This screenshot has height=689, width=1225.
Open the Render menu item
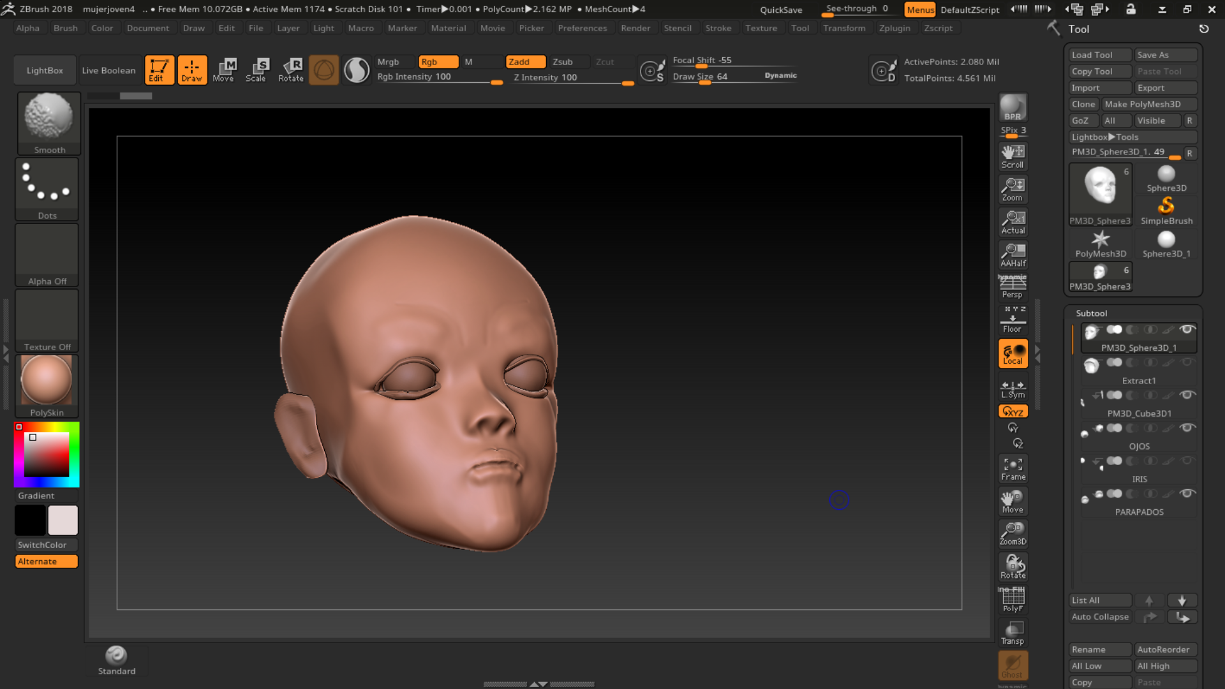pos(636,28)
